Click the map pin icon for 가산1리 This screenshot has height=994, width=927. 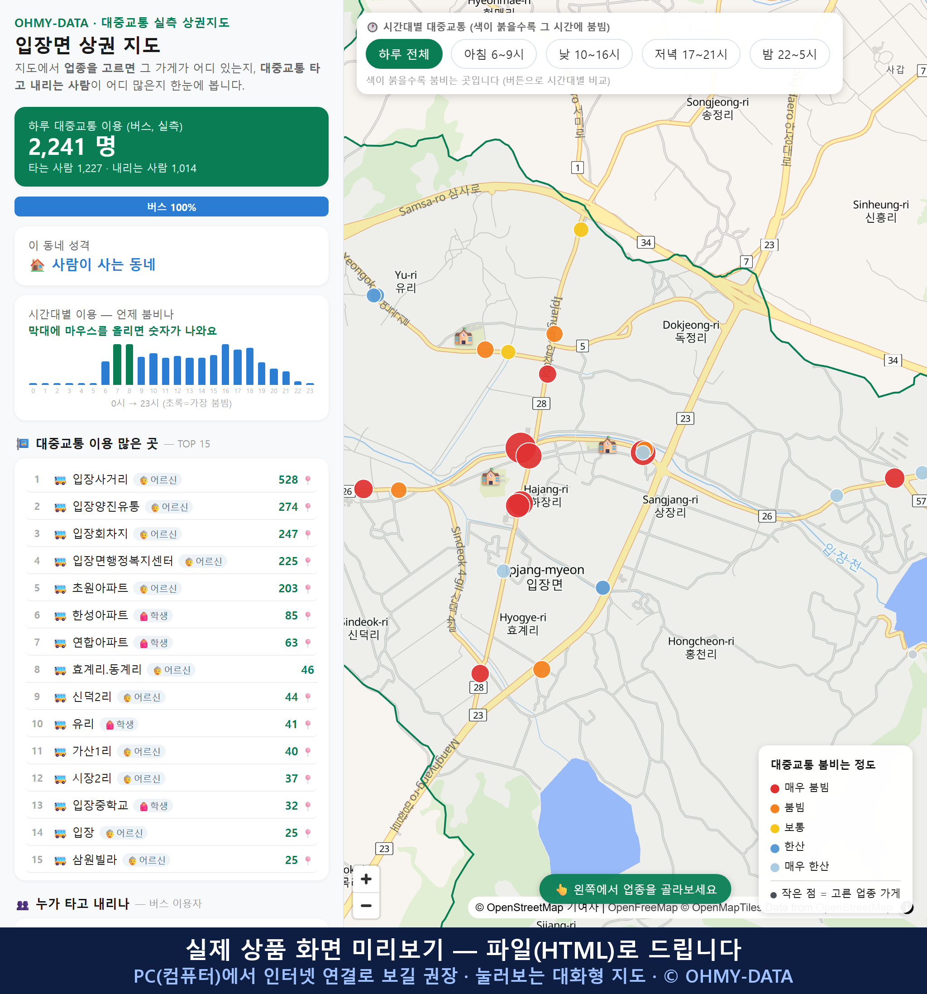308,751
